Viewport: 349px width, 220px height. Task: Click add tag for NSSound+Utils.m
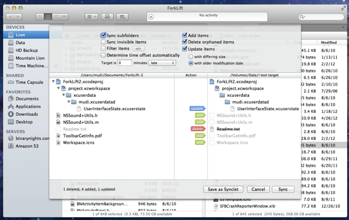click(200, 122)
